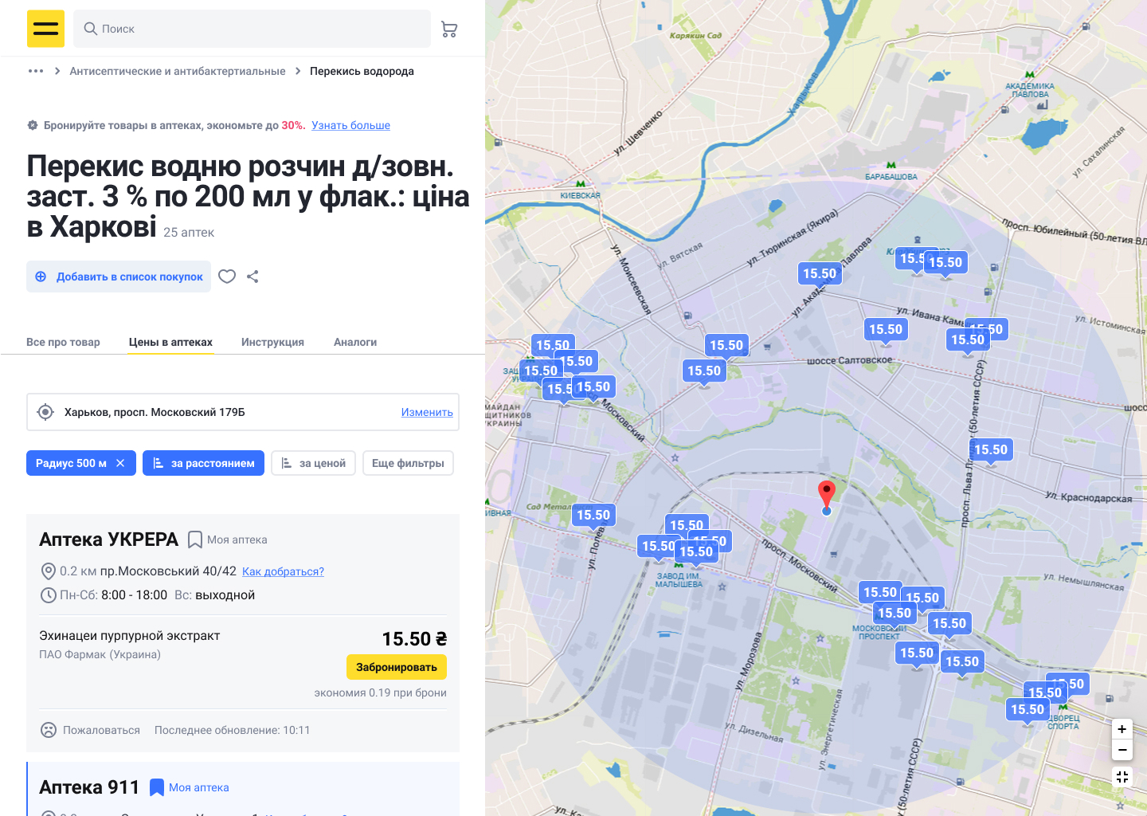Zoom in on the map
Image resolution: width=1147 pixels, height=816 pixels.
coord(1122,729)
